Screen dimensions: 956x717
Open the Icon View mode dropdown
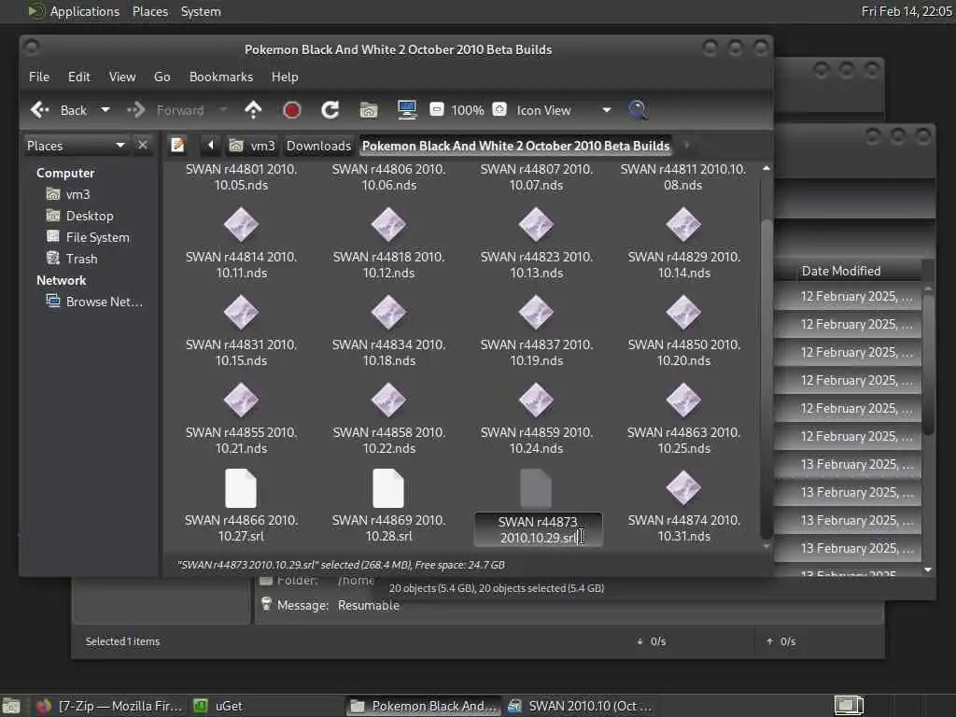(562, 110)
